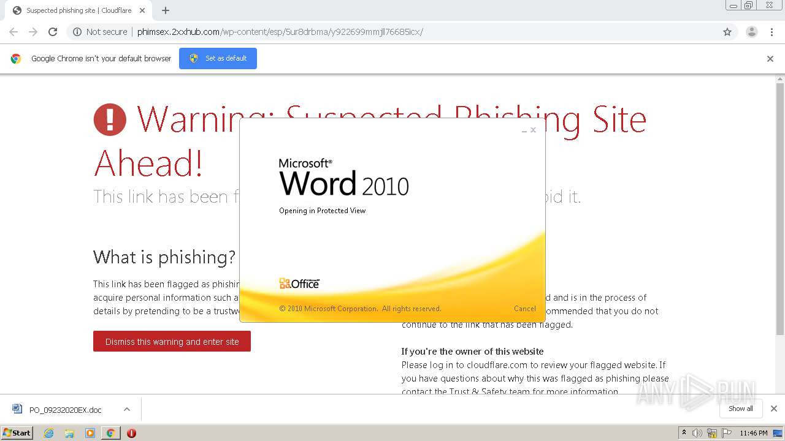
Task: Click the Word document icon in downloads bar
Action: point(17,409)
